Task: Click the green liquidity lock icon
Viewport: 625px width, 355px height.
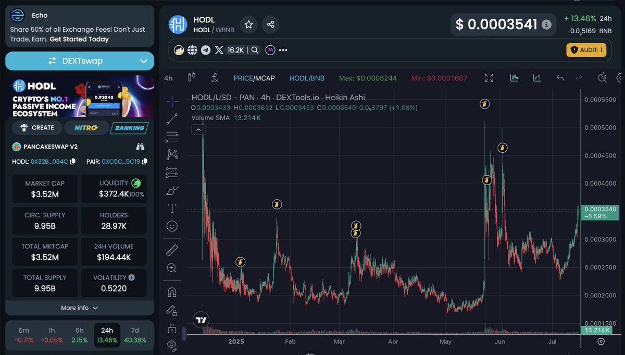Action: [x=135, y=183]
